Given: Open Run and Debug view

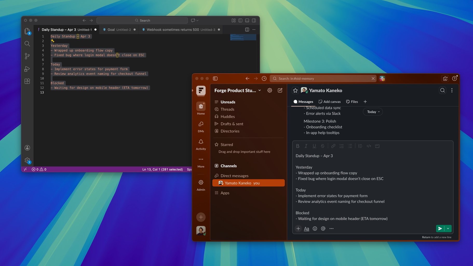Looking at the screenshot, I should [x=27, y=69].
